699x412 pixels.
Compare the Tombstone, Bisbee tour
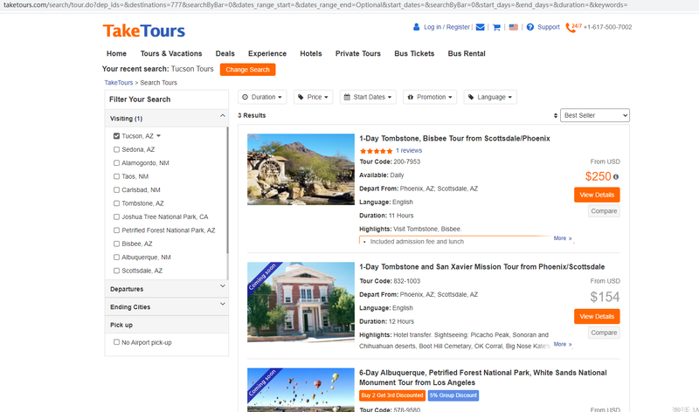[604, 211]
